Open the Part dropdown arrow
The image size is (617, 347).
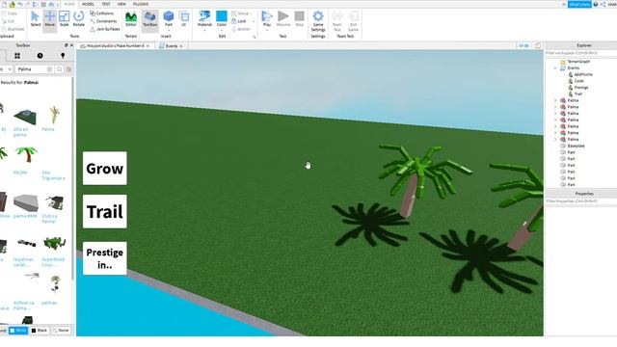169,30
